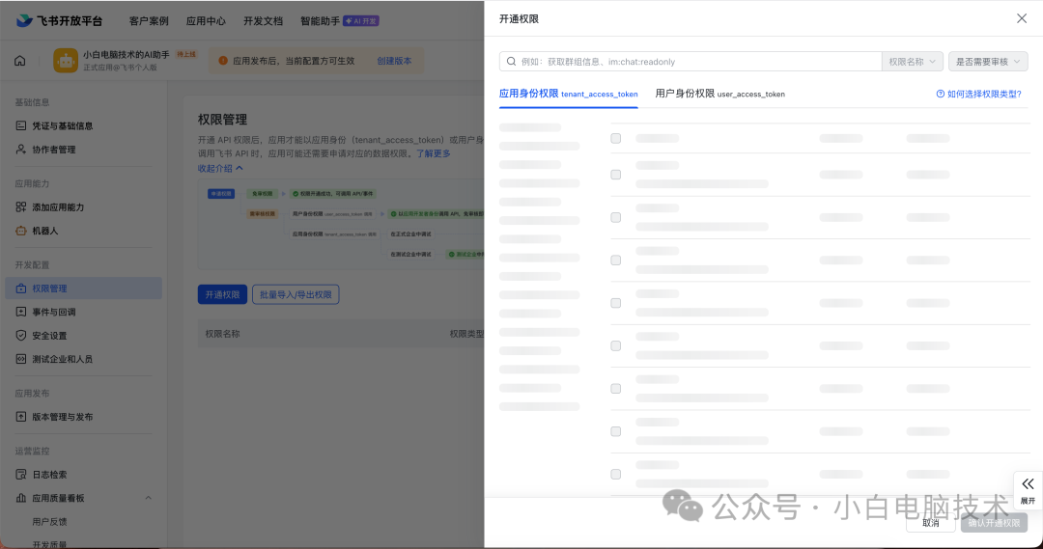Click the 批量导入/导出权限 button

296,294
